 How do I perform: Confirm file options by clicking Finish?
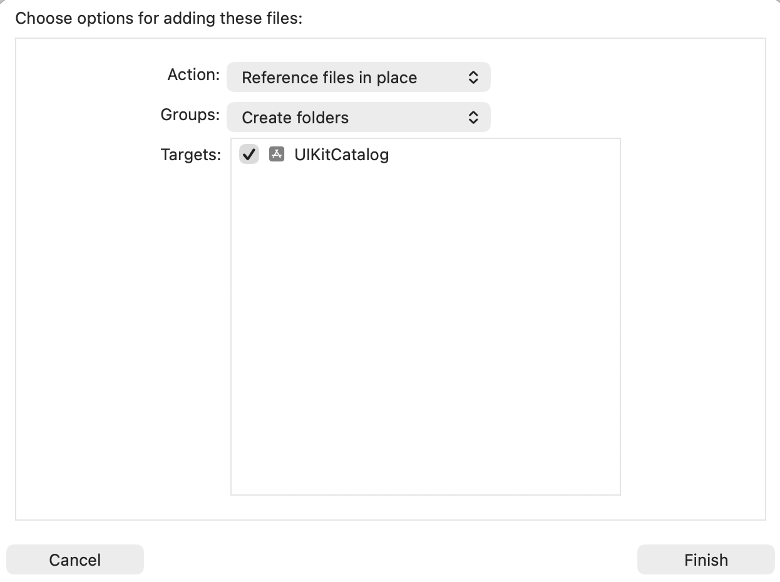705,559
